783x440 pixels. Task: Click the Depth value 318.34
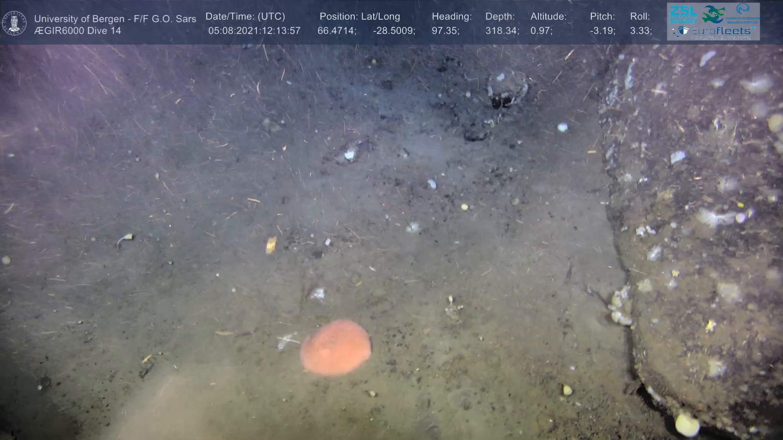pyautogui.click(x=501, y=31)
